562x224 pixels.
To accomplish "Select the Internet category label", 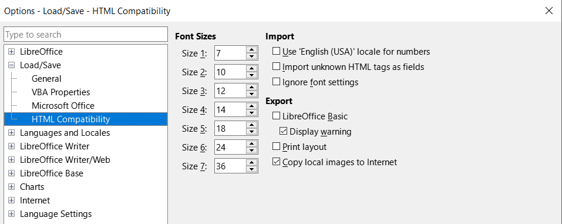I will click(x=35, y=200).
